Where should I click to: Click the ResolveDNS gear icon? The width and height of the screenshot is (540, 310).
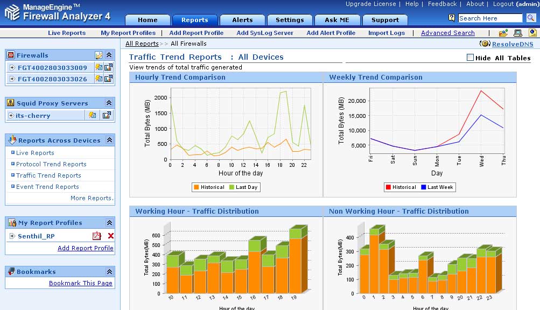click(x=485, y=44)
